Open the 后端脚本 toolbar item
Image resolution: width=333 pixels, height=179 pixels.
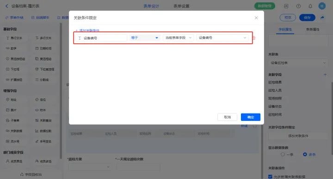(x=40, y=18)
